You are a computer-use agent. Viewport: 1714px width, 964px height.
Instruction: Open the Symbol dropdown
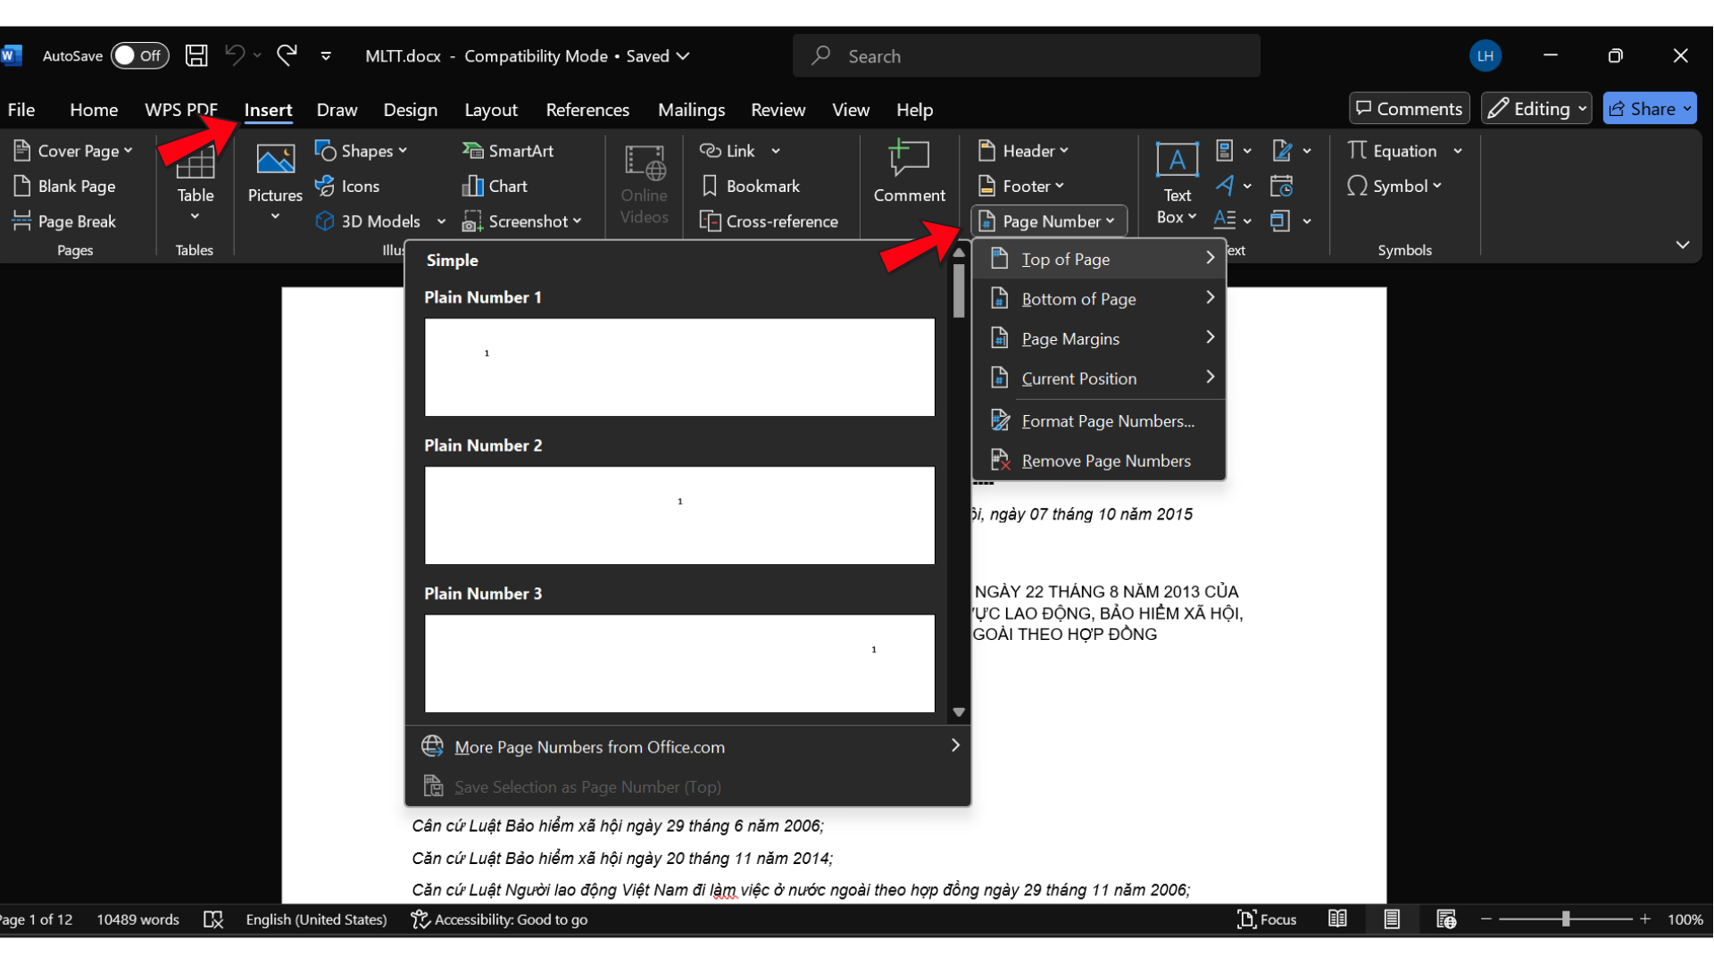click(1395, 186)
